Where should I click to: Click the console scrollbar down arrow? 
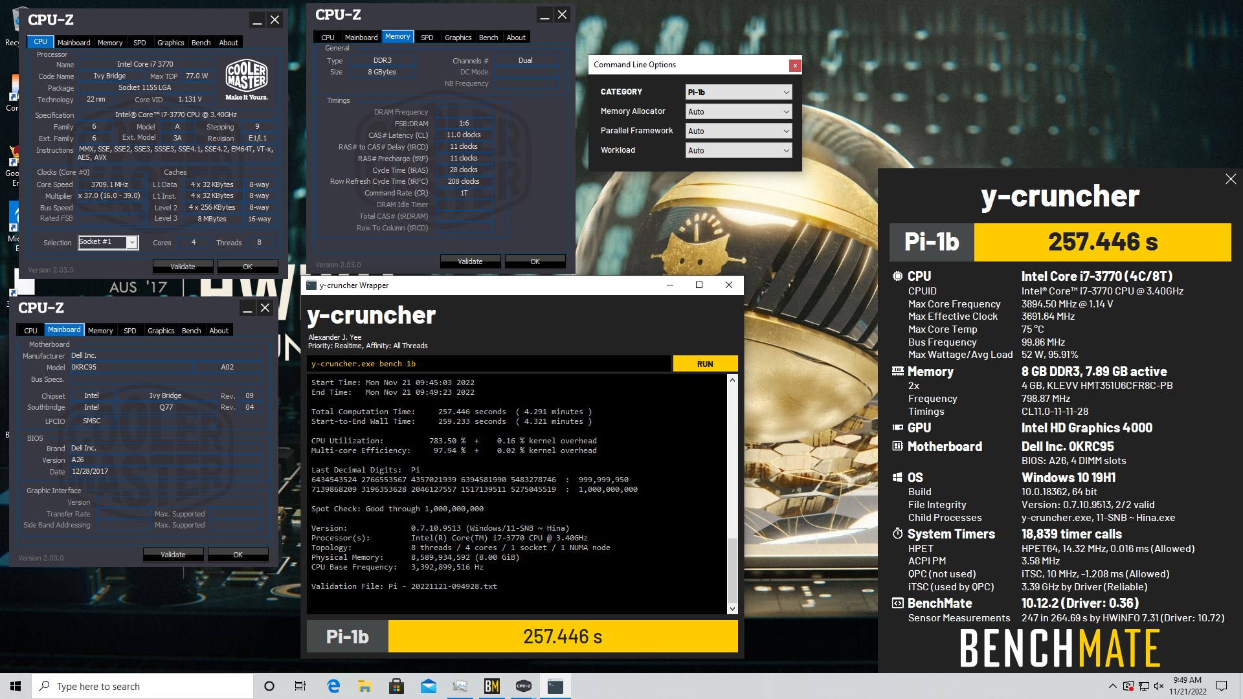[x=732, y=608]
